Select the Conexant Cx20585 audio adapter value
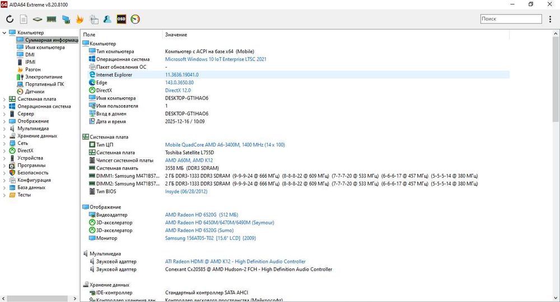 point(249,269)
